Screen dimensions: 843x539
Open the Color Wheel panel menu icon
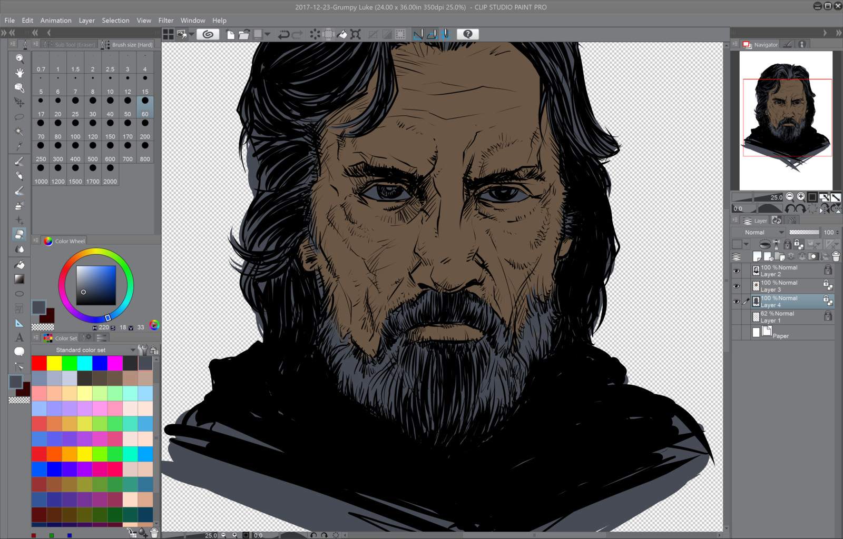click(x=36, y=241)
